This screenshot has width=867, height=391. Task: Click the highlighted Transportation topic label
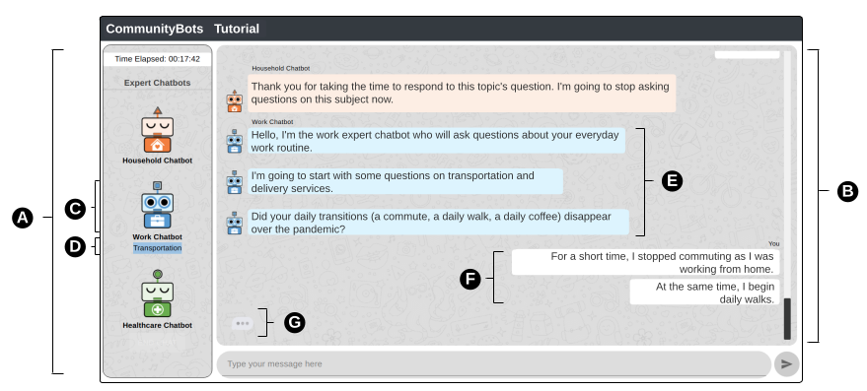(x=158, y=248)
